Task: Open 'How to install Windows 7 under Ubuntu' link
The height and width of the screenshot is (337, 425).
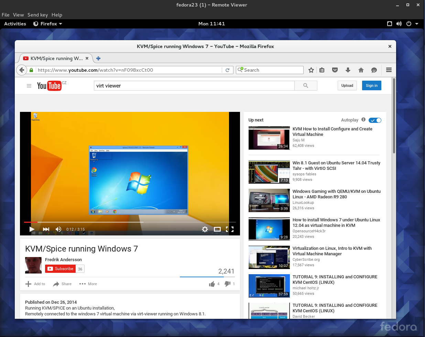Action: pyautogui.click(x=336, y=223)
